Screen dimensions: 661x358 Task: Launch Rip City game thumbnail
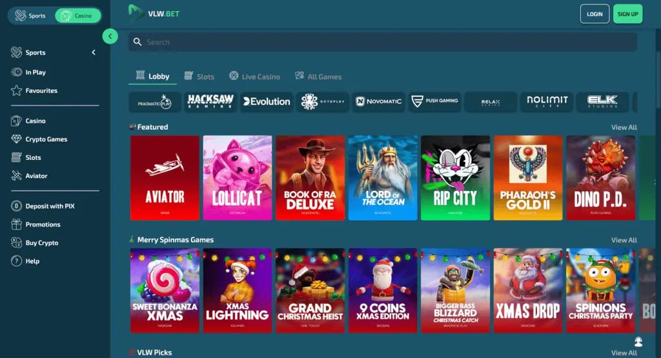coord(455,178)
